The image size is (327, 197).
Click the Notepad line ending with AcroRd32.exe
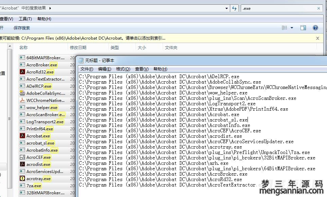(160, 179)
